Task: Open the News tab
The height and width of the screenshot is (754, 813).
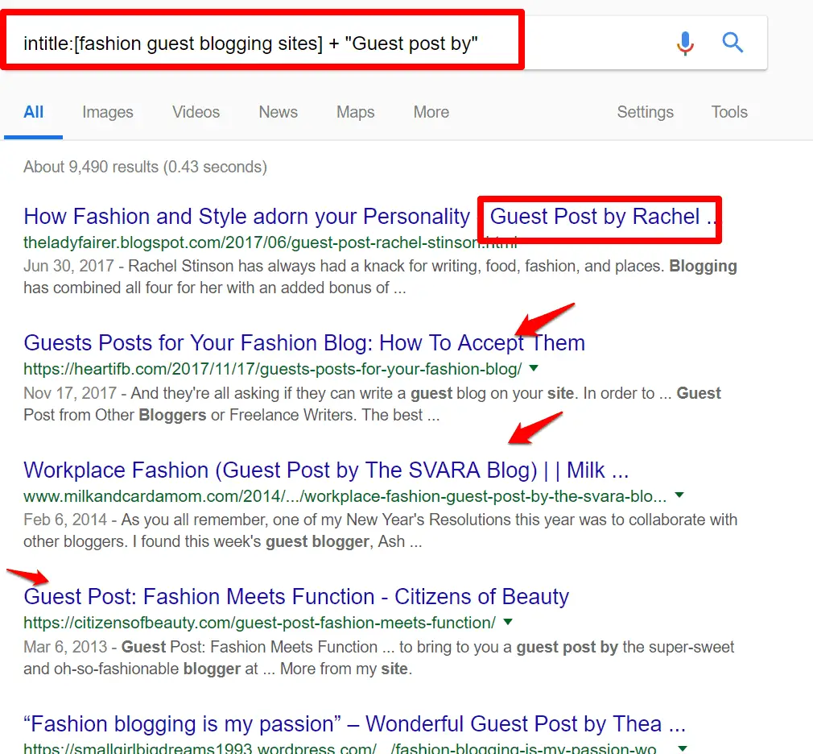Action: 279,112
